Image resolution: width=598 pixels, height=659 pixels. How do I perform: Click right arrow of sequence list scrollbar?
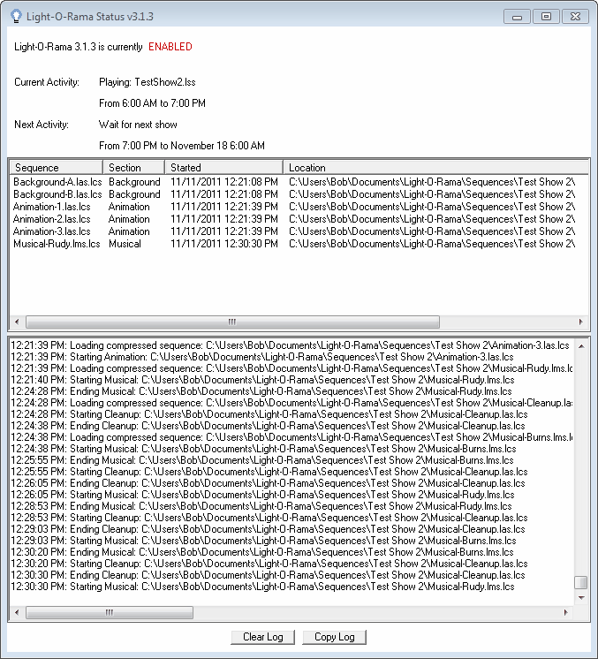coord(580,322)
